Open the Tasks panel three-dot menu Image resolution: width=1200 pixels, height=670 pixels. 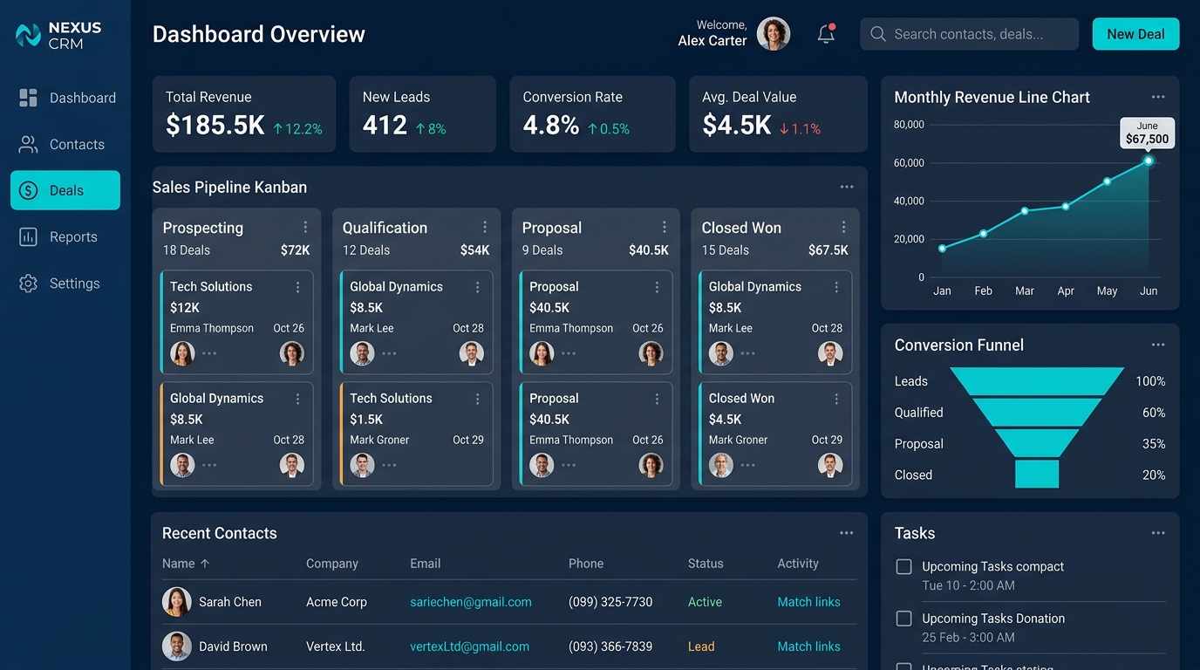coord(1158,533)
